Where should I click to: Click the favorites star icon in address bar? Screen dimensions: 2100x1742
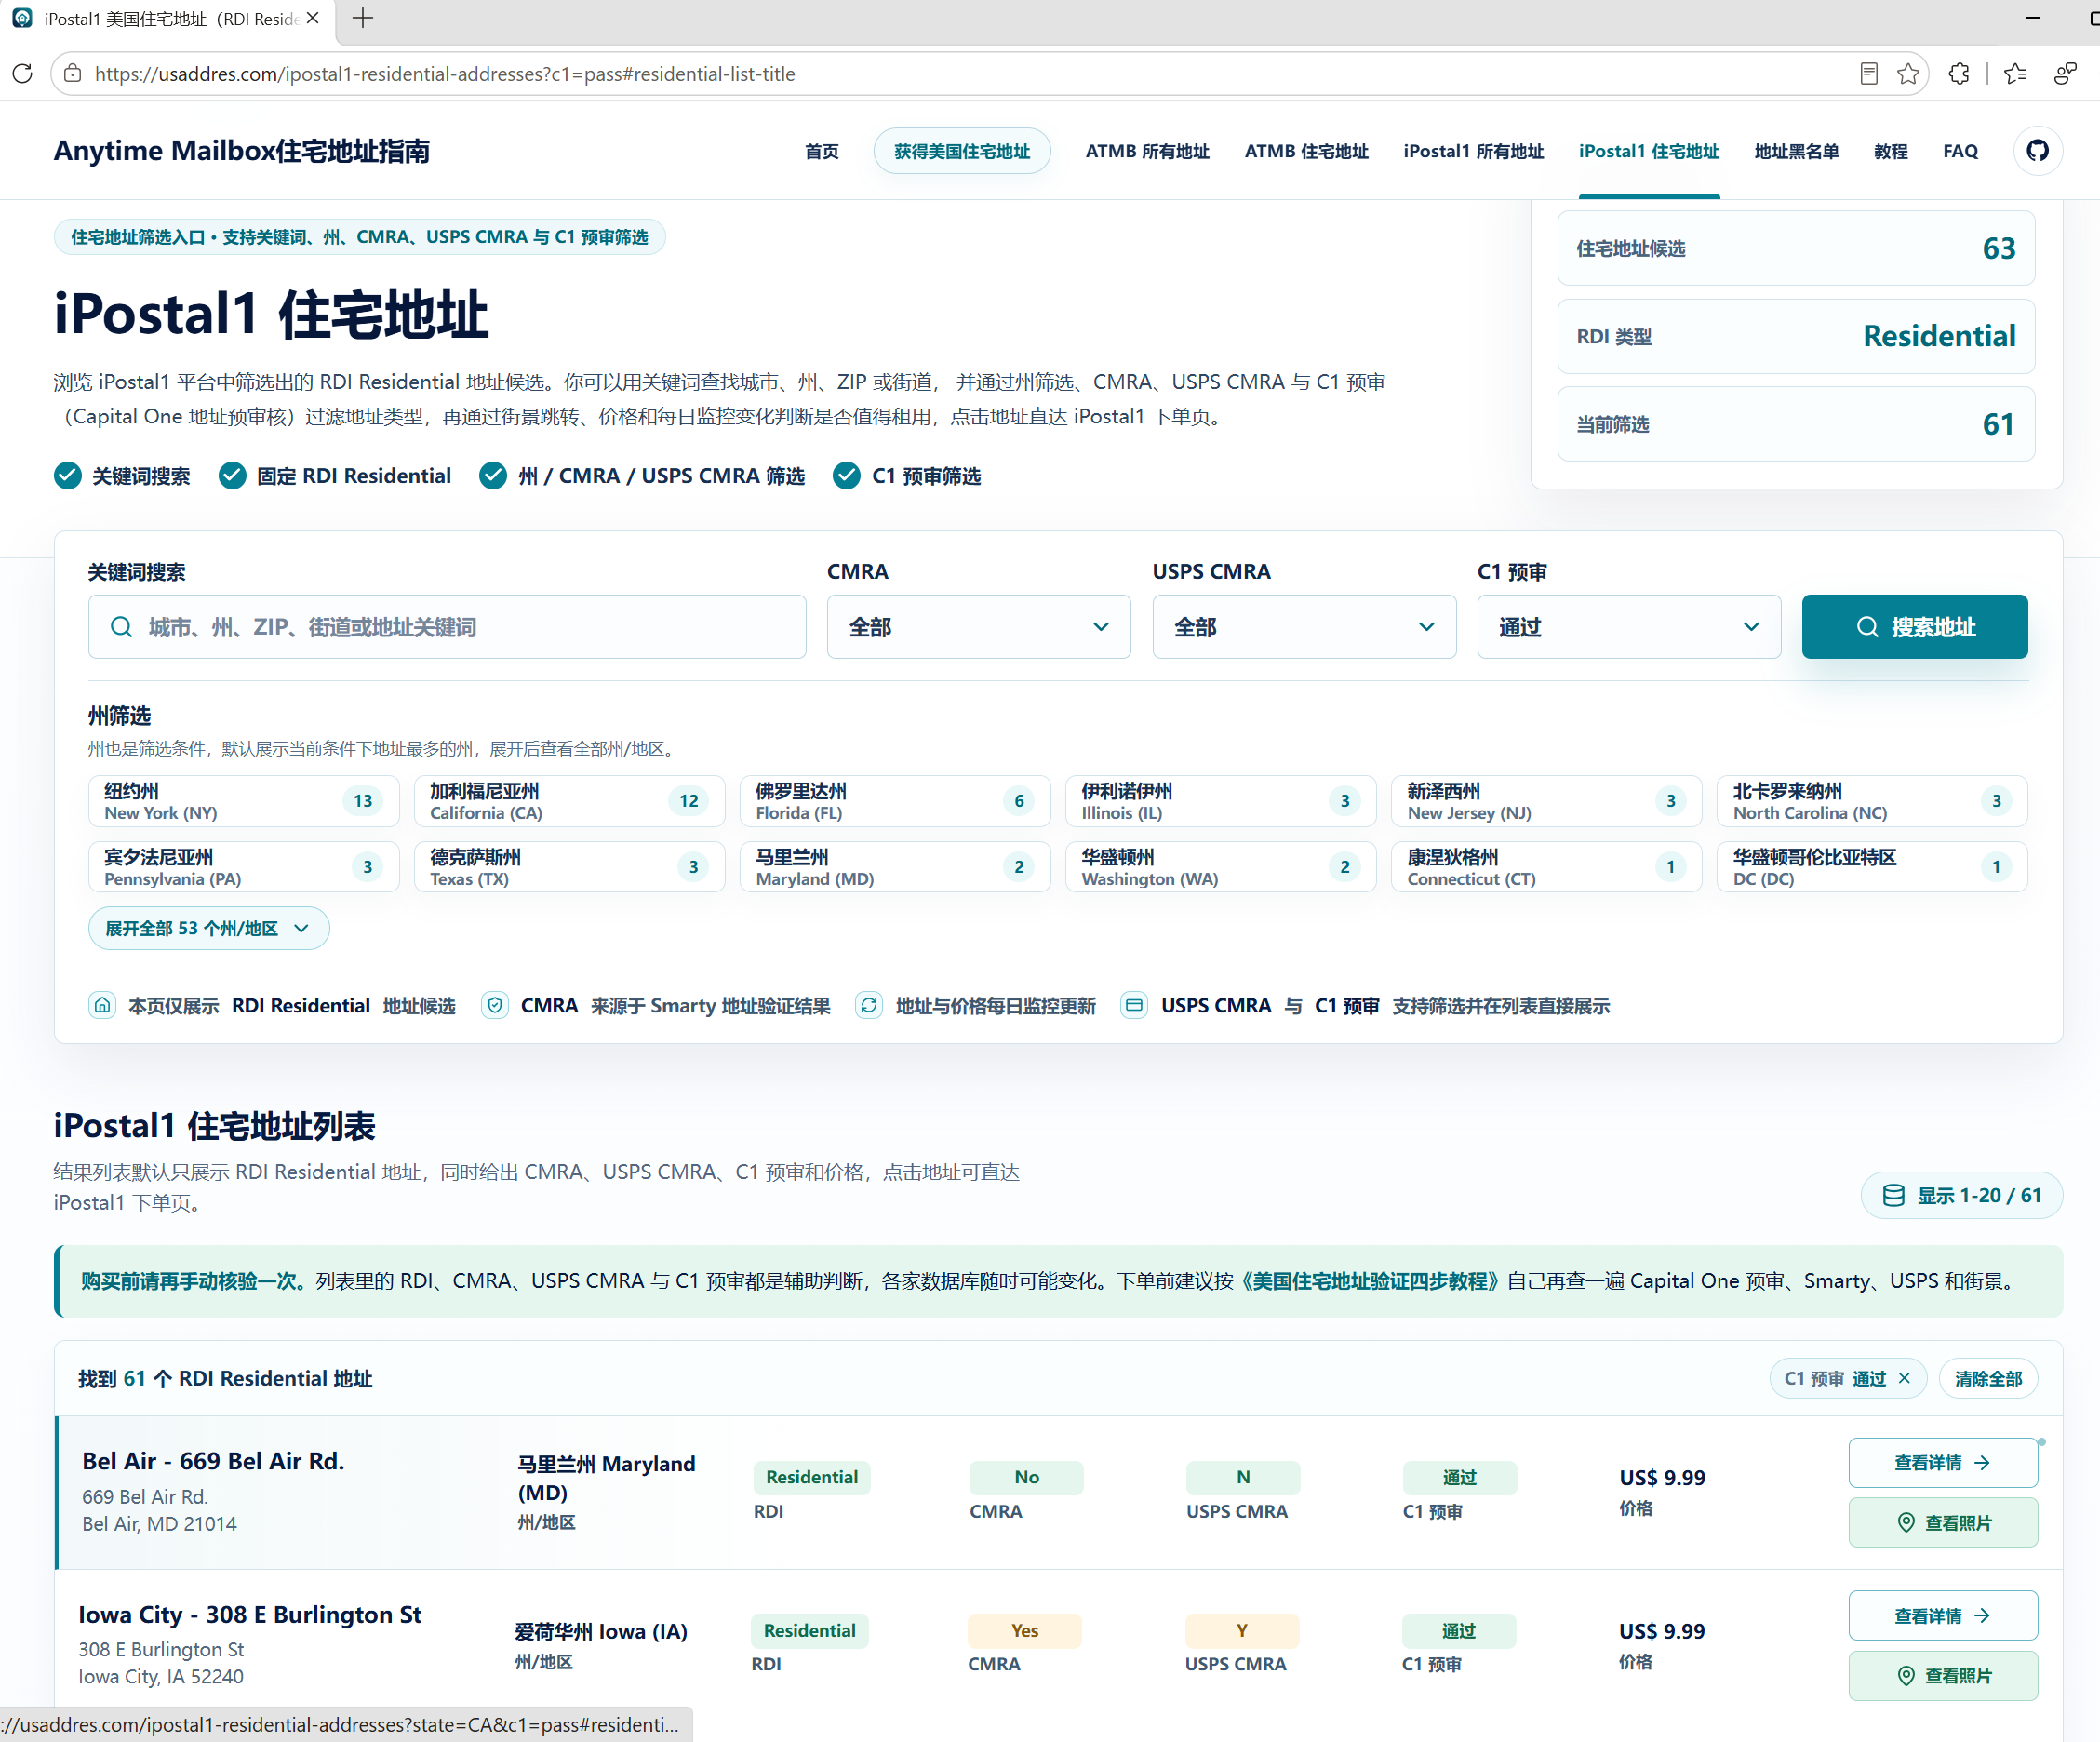tap(1908, 74)
